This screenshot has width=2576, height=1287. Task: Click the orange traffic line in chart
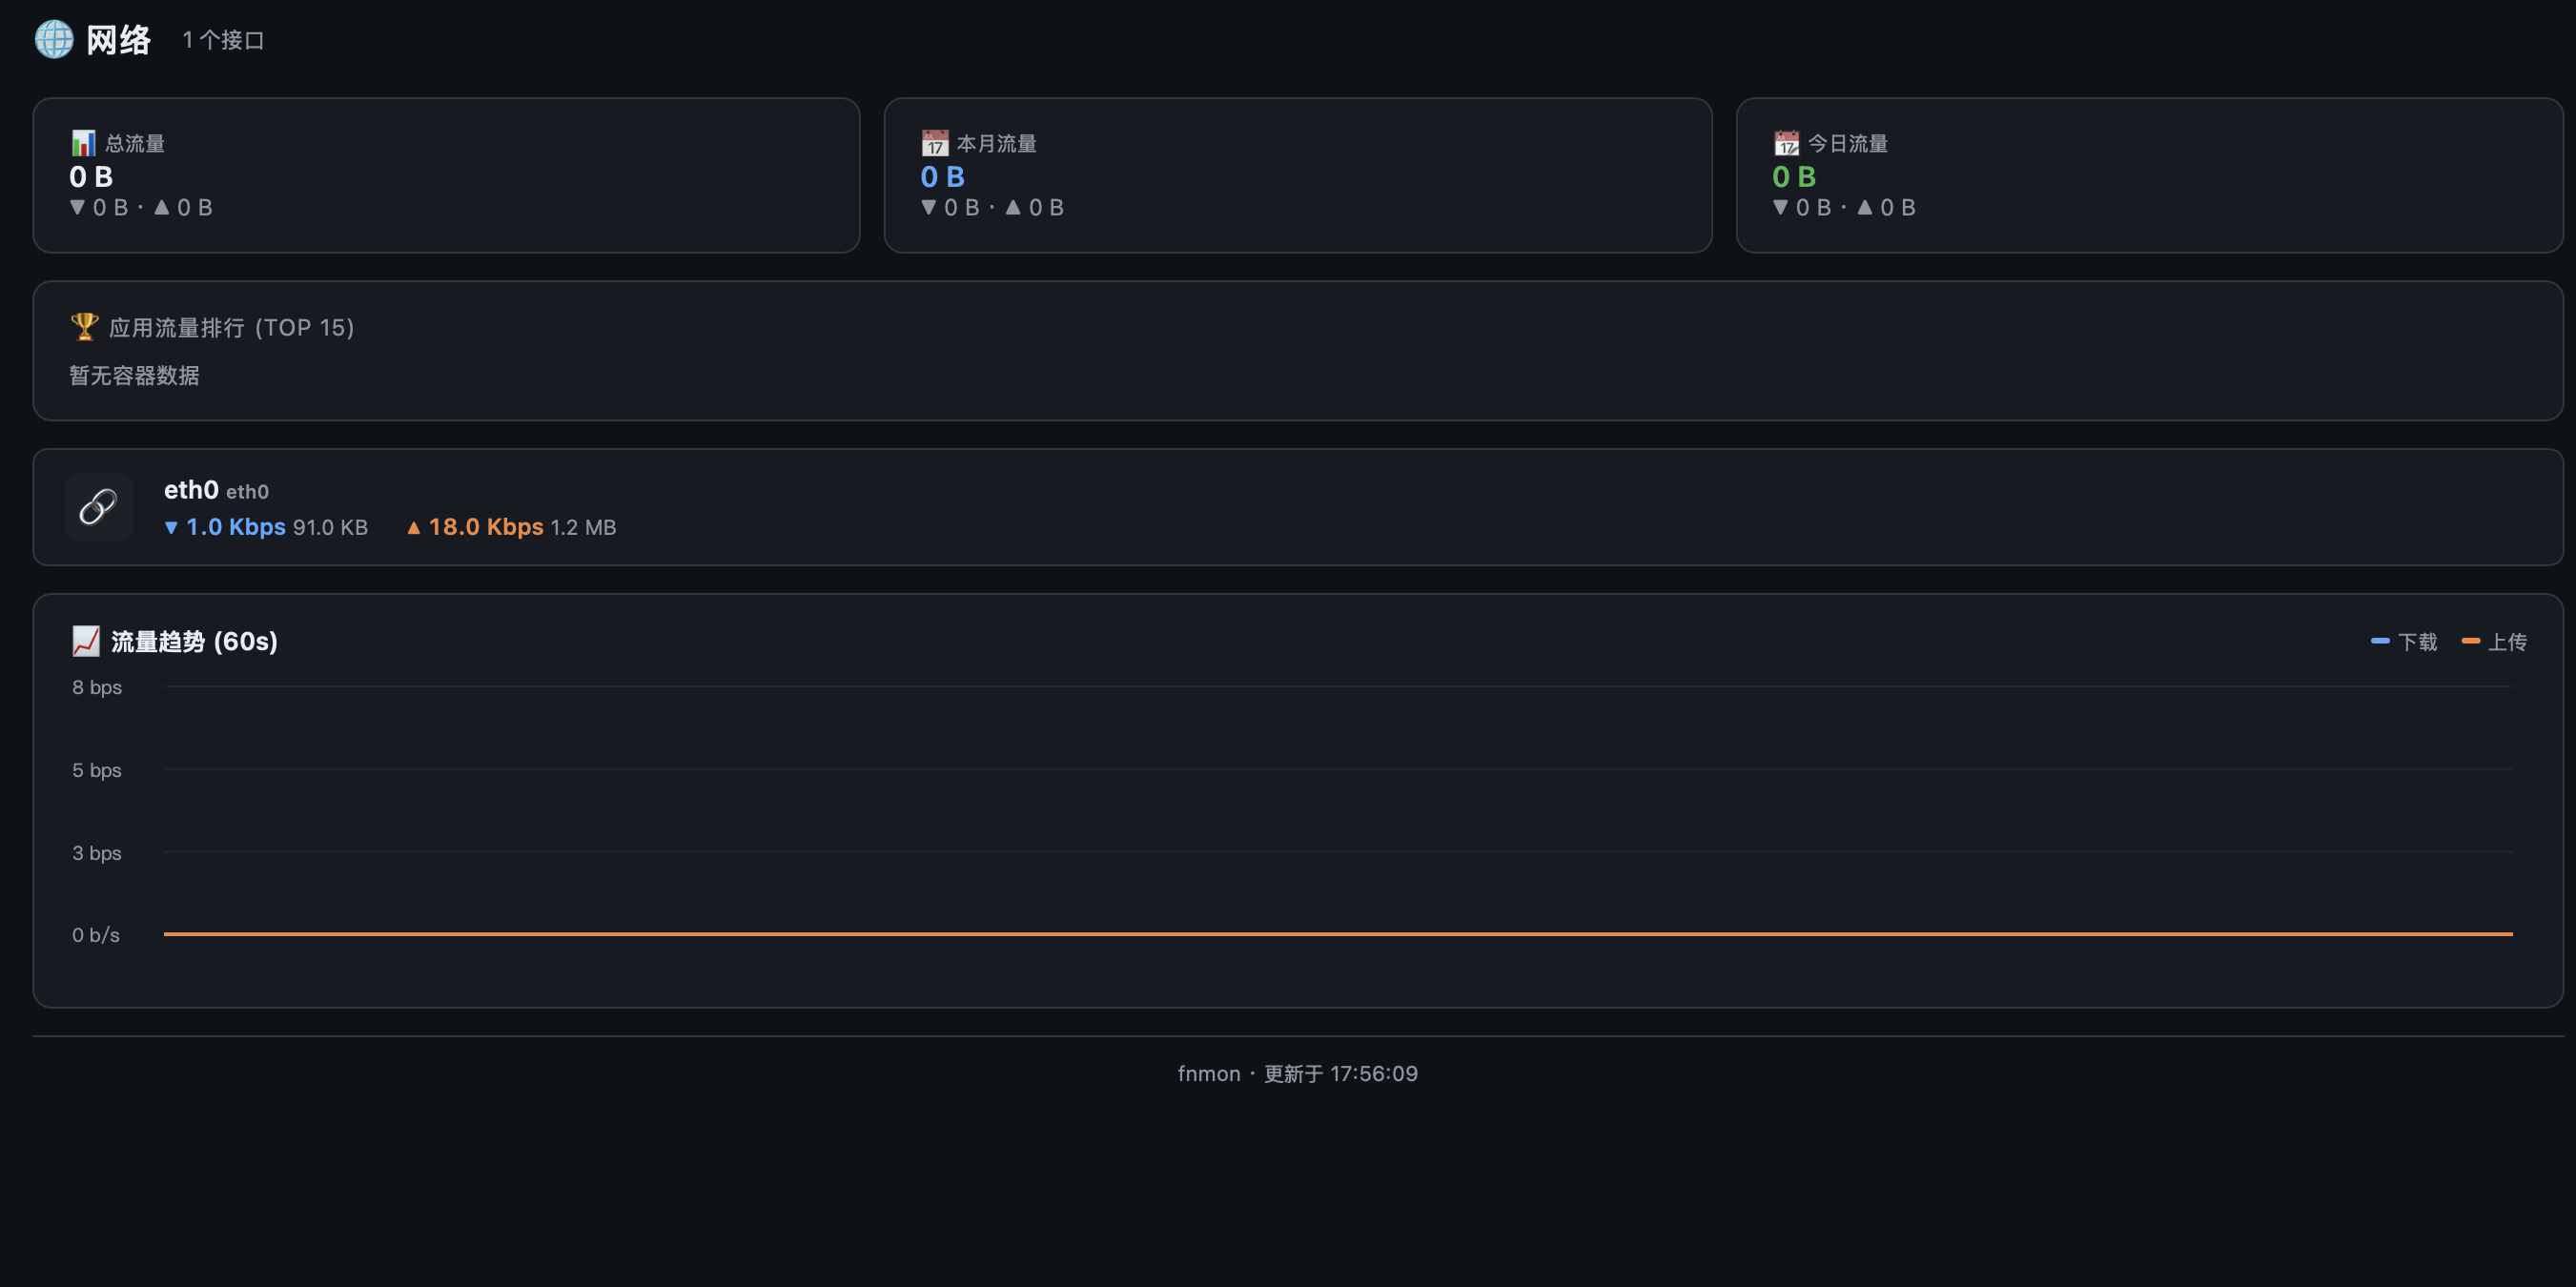click(1338, 933)
